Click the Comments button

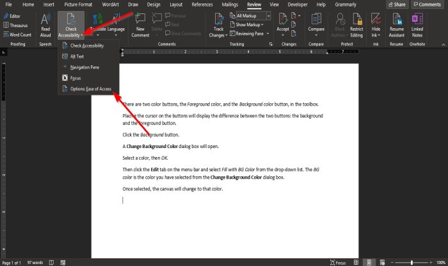click(428, 4)
